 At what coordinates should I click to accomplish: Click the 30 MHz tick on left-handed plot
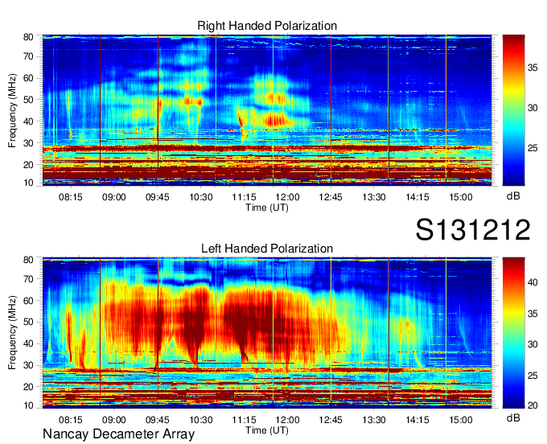pos(28,365)
